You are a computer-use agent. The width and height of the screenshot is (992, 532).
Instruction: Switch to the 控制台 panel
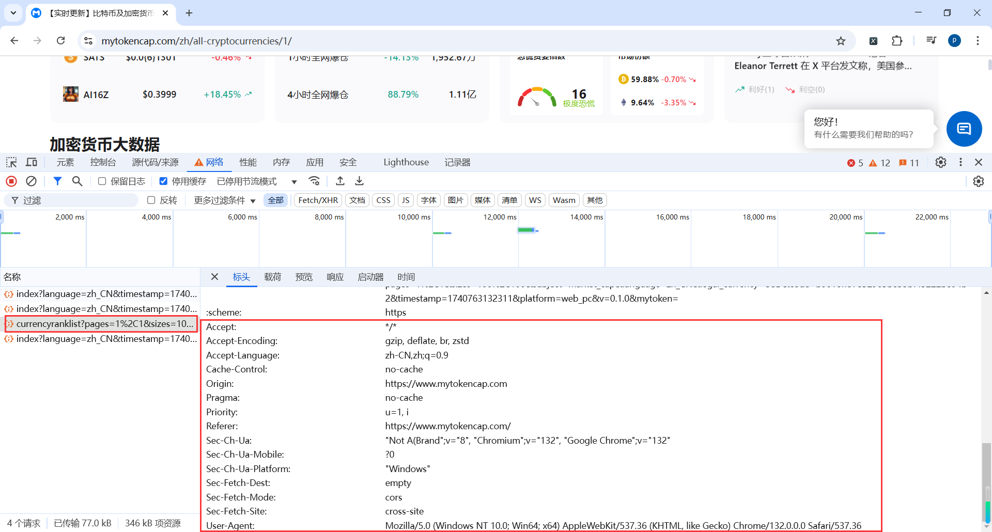coord(103,163)
